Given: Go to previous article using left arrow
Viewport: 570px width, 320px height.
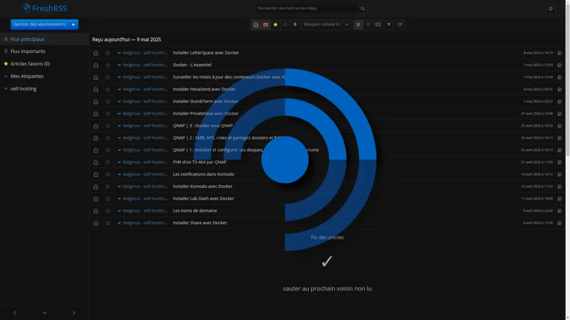Looking at the screenshot, I should pos(15,313).
